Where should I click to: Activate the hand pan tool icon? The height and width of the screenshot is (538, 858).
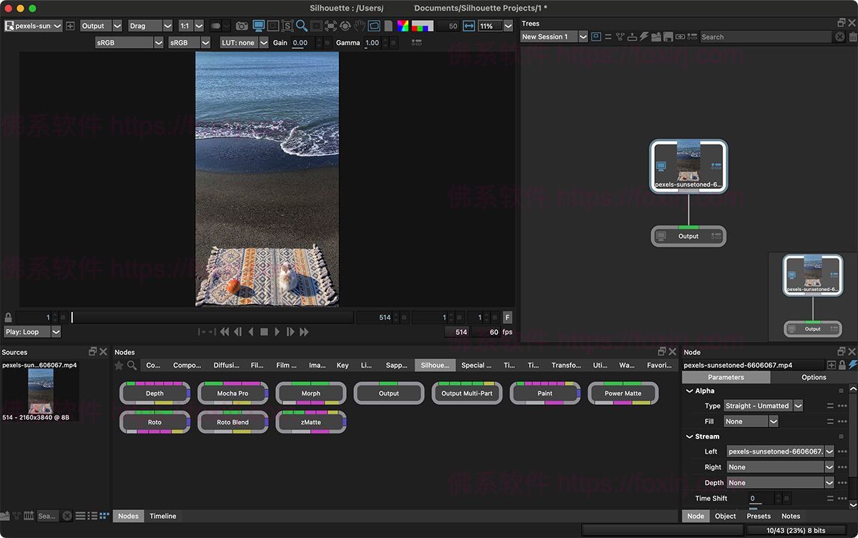(360, 26)
